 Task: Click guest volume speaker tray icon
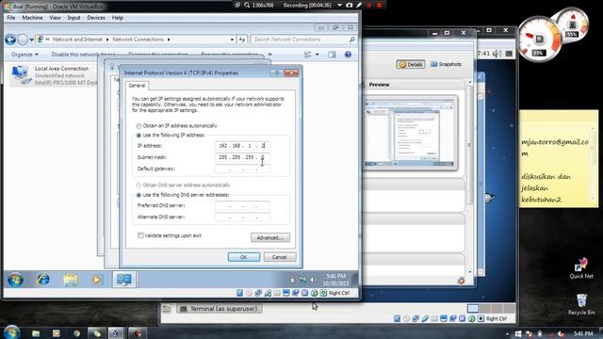pos(313,281)
